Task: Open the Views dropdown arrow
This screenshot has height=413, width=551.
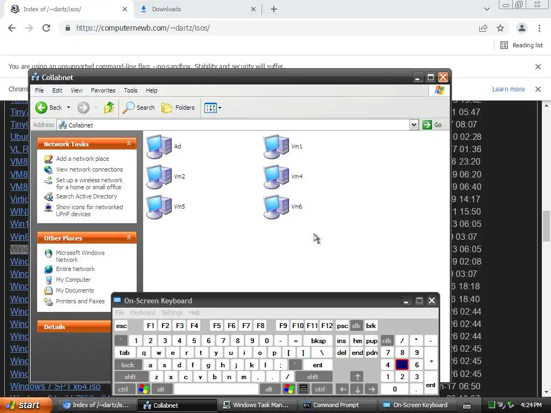Action: 220,108
